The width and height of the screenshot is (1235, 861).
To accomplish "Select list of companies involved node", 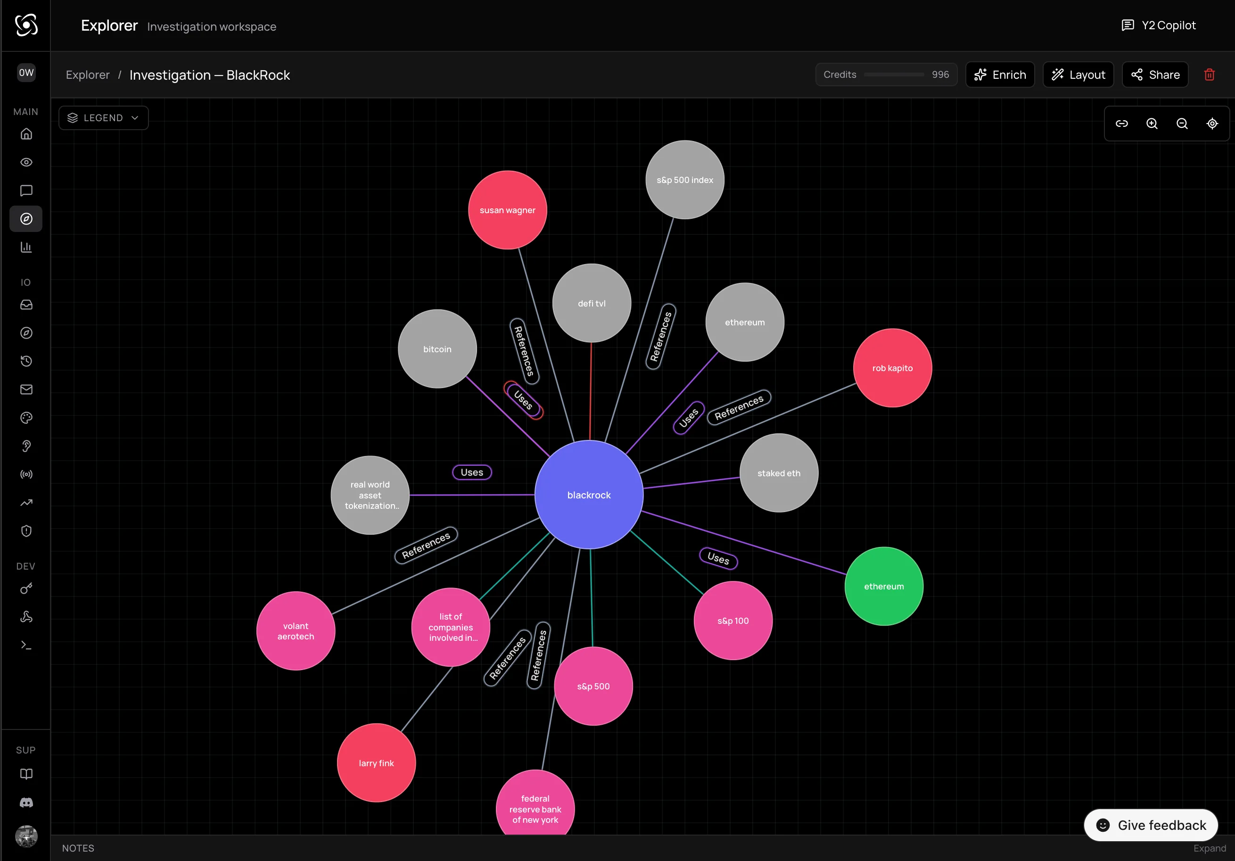I will [x=451, y=627].
